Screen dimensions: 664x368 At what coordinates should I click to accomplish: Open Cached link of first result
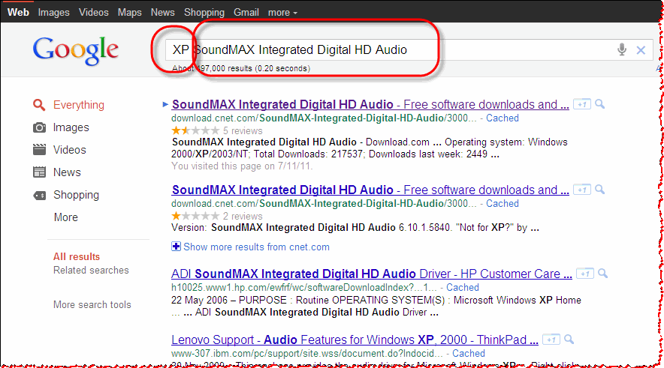(503, 118)
